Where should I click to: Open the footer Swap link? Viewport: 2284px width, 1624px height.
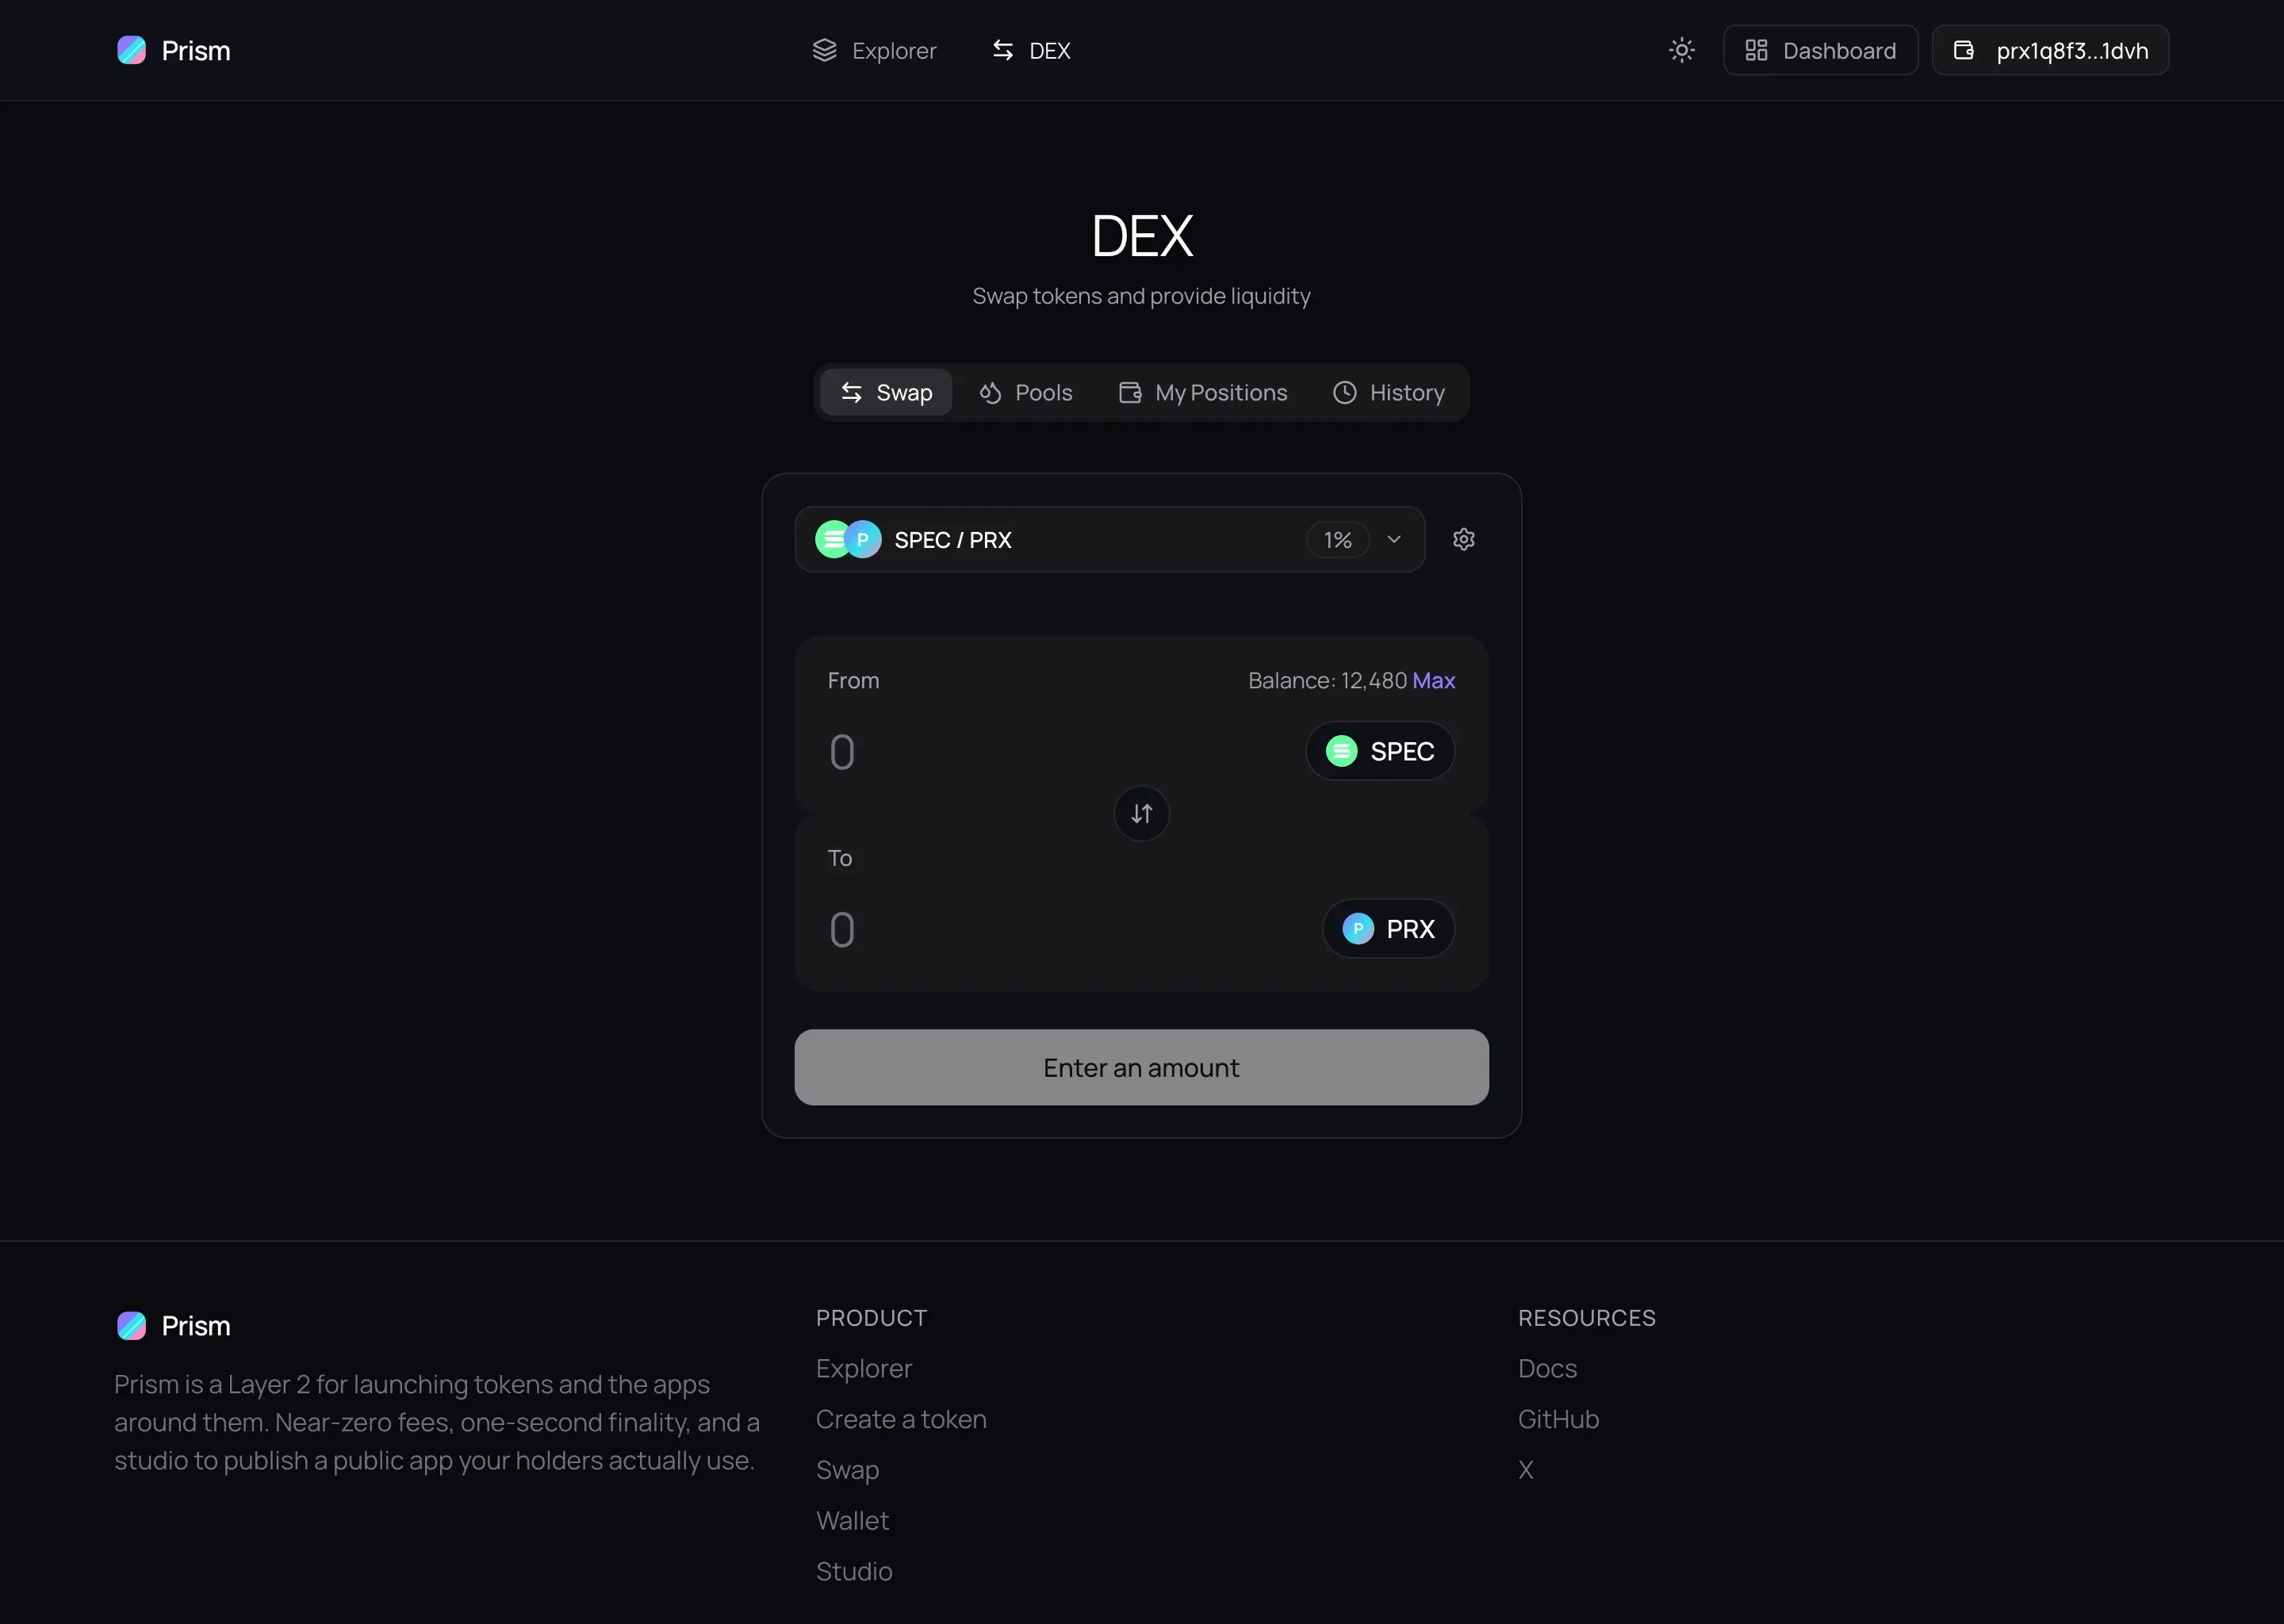click(x=847, y=1470)
